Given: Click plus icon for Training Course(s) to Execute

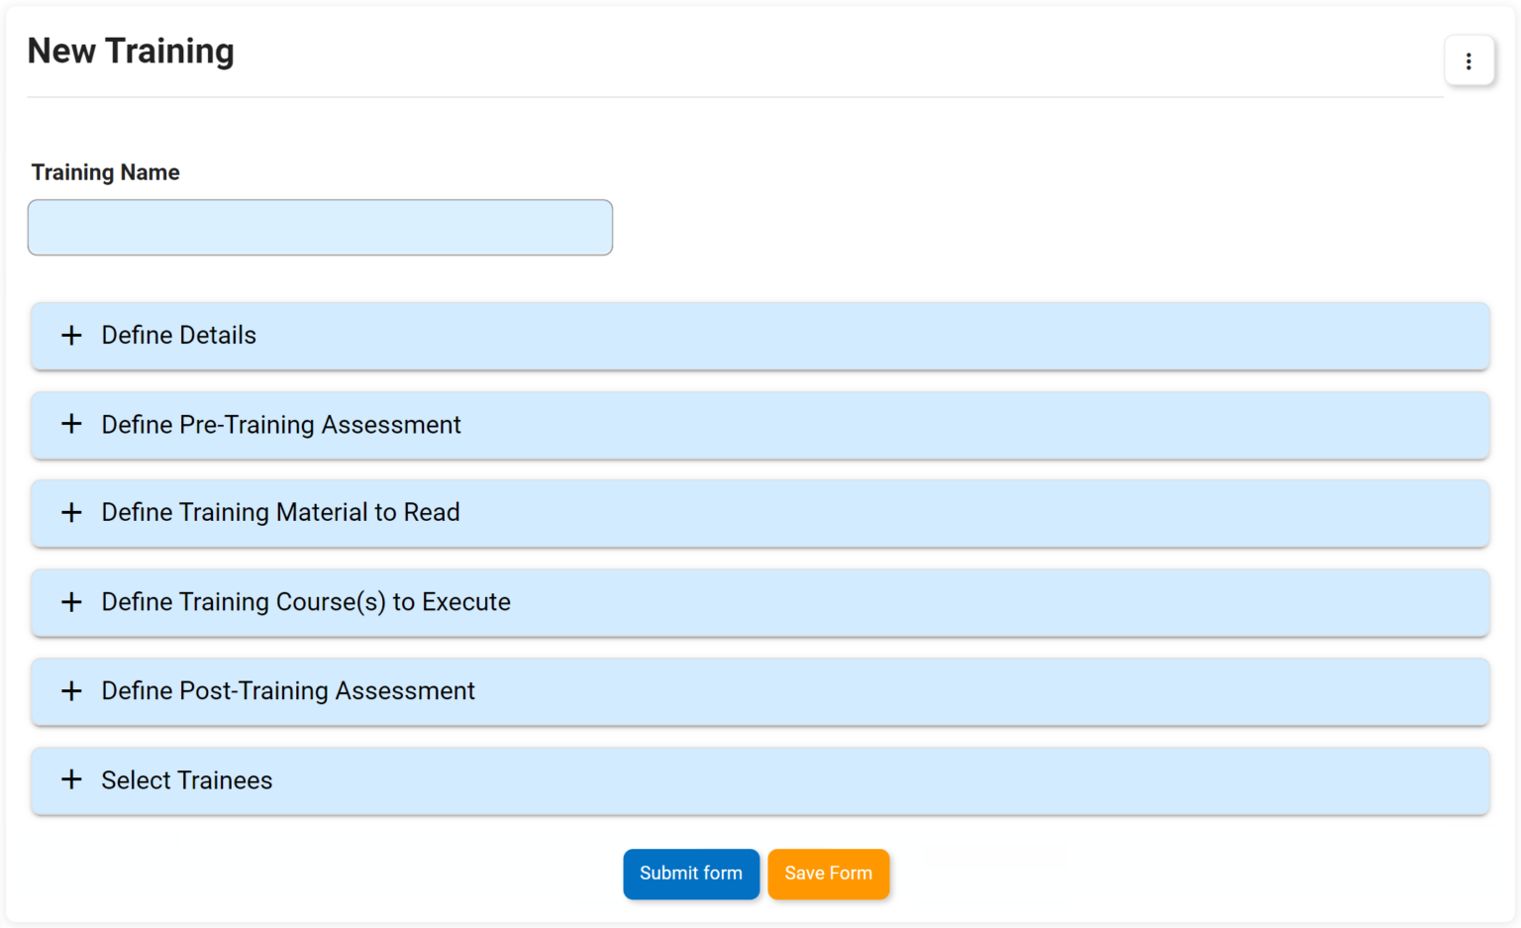Looking at the screenshot, I should 71,602.
